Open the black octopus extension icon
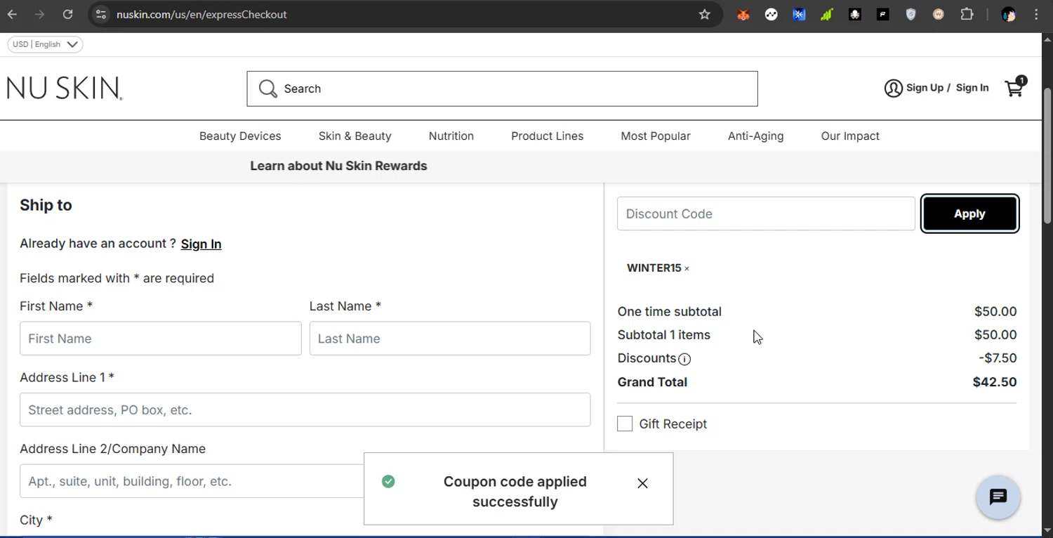The height and width of the screenshot is (538, 1053). (x=855, y=14)
